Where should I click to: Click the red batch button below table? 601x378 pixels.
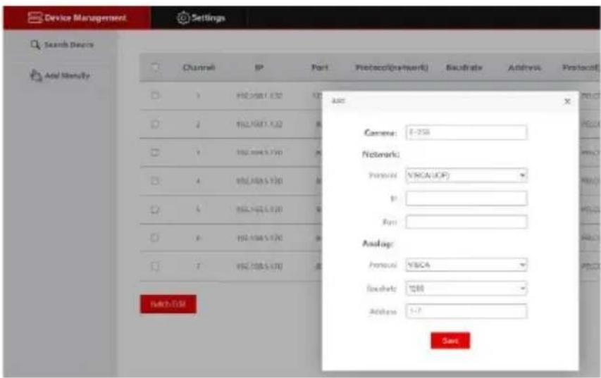point(168,304)
